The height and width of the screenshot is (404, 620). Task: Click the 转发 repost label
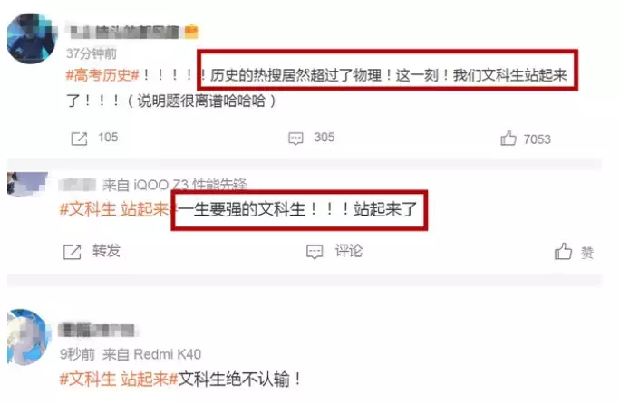[x=106, y=251]
